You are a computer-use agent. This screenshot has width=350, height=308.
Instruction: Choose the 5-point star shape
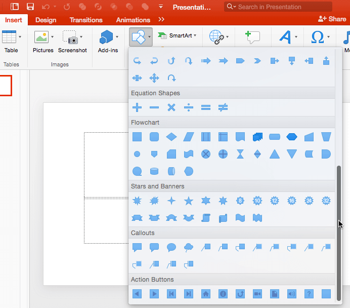tap(189, 201)
